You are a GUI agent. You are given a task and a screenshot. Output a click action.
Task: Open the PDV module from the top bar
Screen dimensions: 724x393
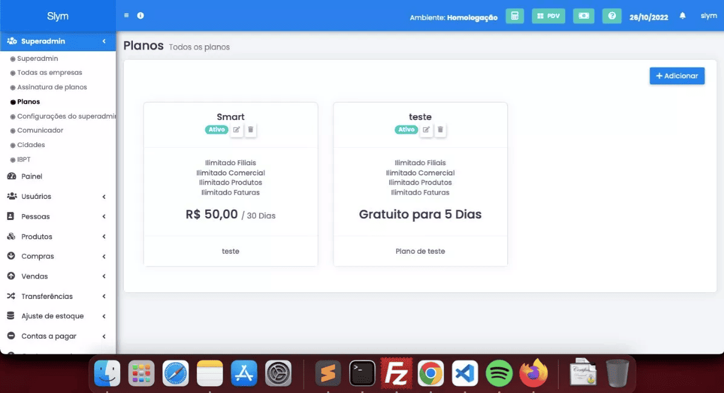pyautogui.click(x=548, y=16)
